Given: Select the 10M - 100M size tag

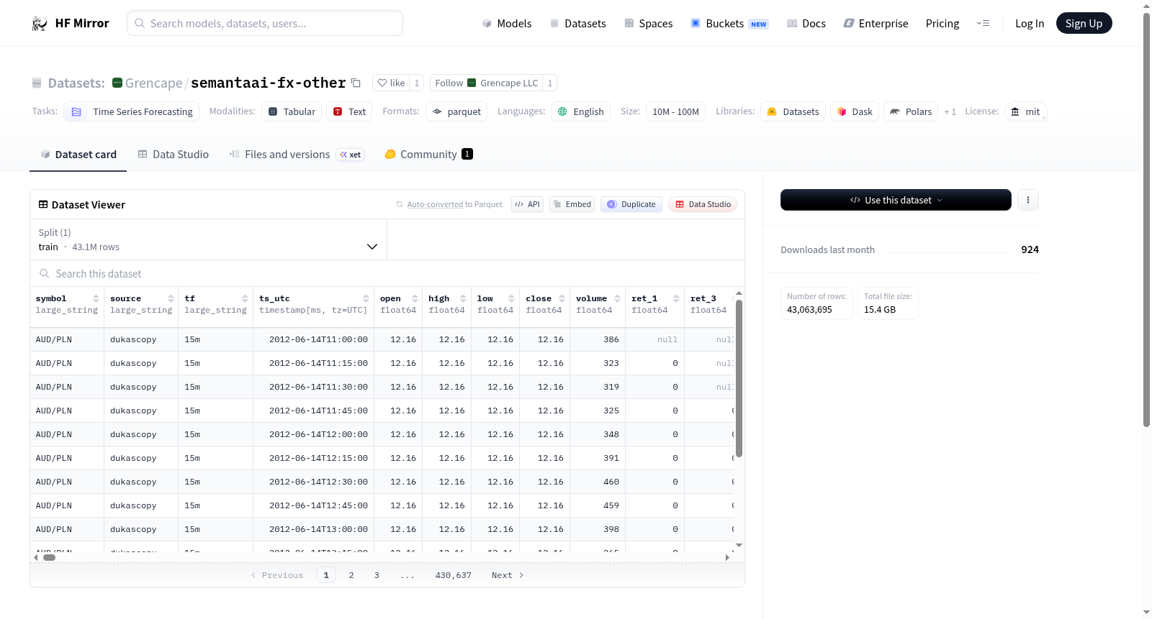Looking at the screenshot, I should [675, 111].
